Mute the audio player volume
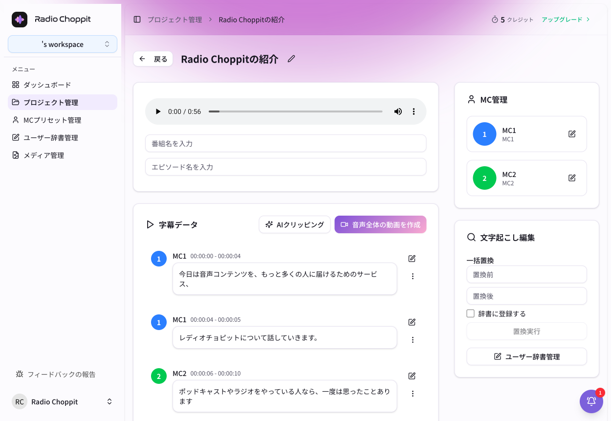This screenshot has height=421, width=611. [x=398, y=111]
